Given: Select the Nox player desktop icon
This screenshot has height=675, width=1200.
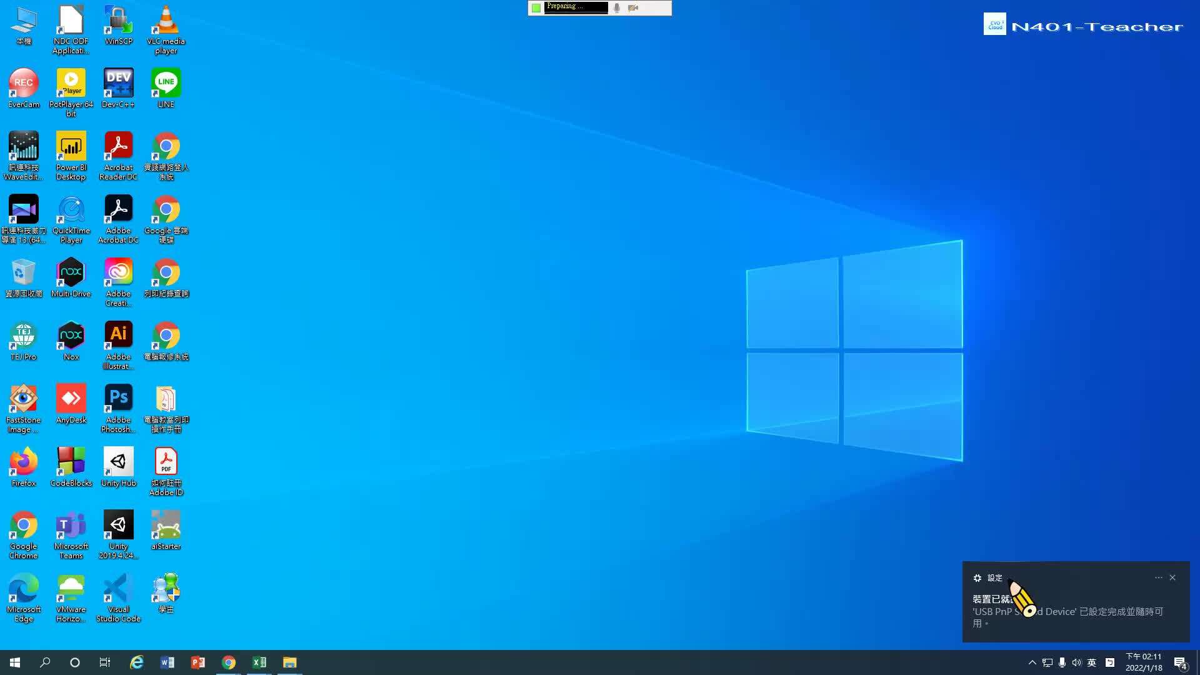Looking at the screenshot, I should tap(71, 341).
